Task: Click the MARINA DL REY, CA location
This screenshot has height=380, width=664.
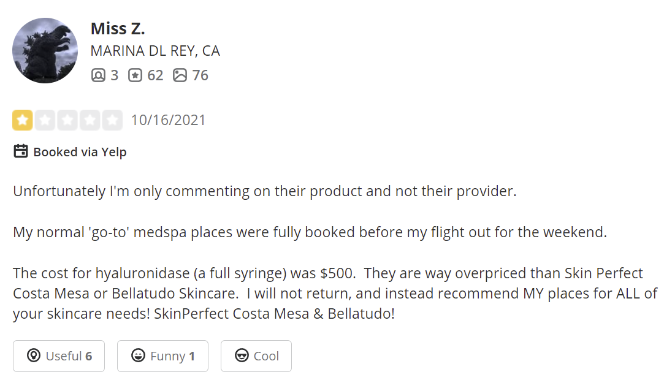Action: (155, 51)
